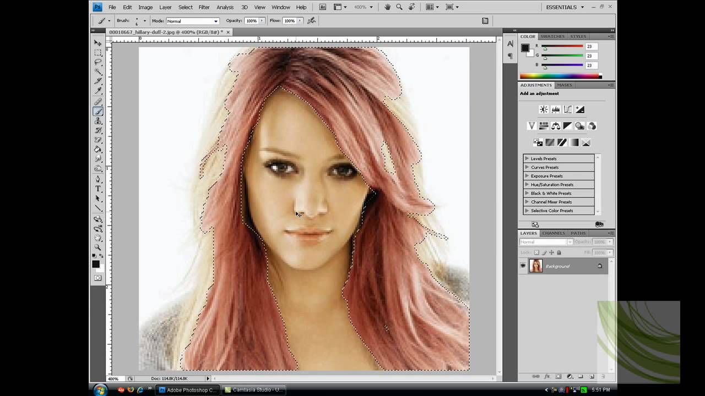Select the History Brush tool

98,130
